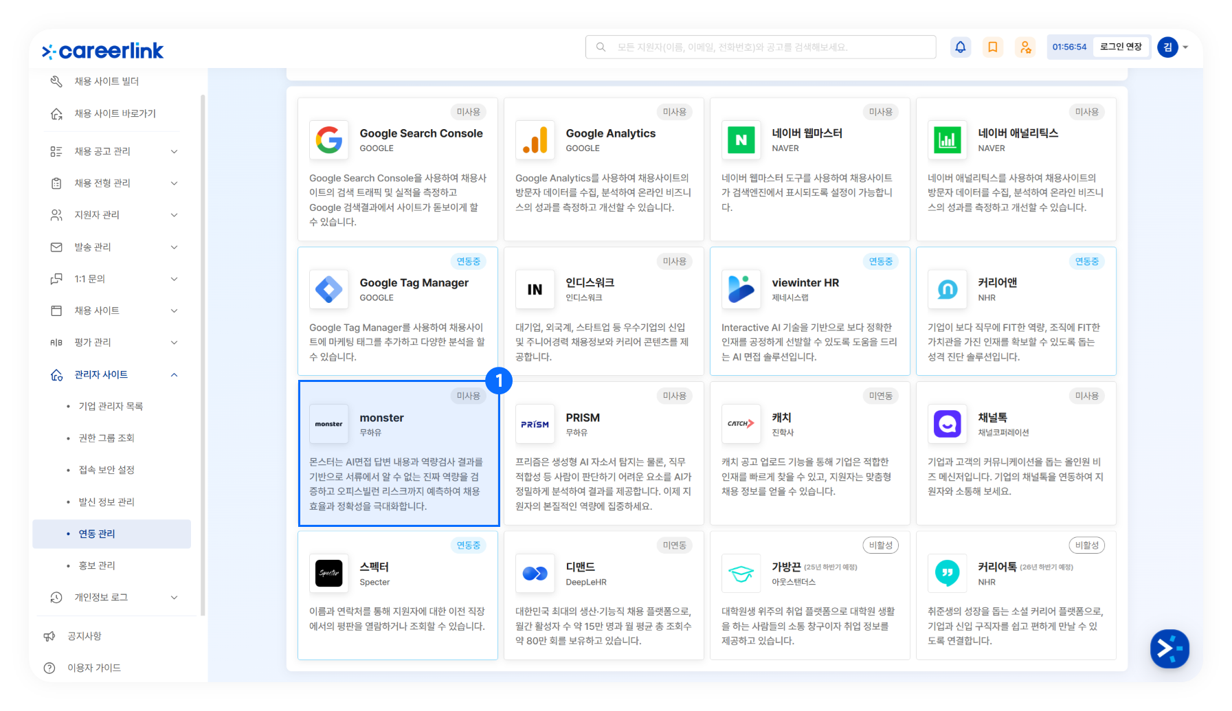
Task: Click 비활성 badge on 가방끈 card
Action: point(881,545)
